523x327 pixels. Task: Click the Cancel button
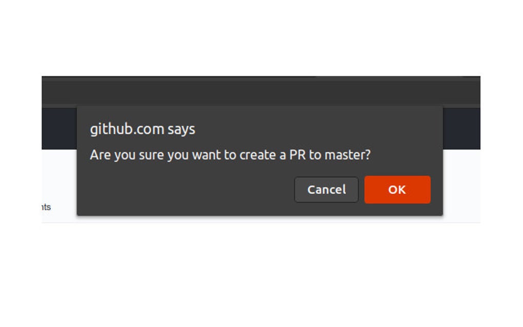tap(326, 189)
